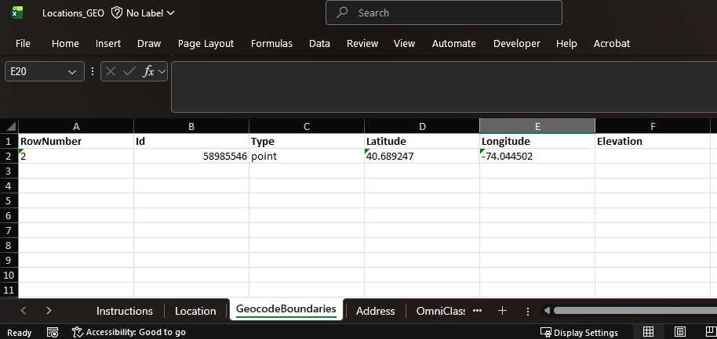Viewport: 717px width, 339px height.
Task: Open the Formulas ribbon tab
Action: [x=271, y=44]
